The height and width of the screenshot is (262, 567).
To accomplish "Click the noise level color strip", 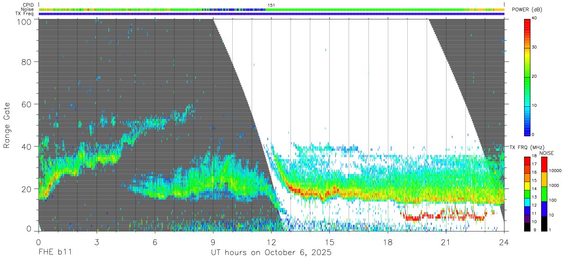I will [271, 9].
